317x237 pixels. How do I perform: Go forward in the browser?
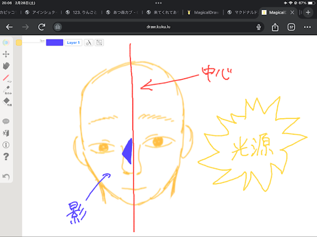pyautogui.click(x=25, y=27)
